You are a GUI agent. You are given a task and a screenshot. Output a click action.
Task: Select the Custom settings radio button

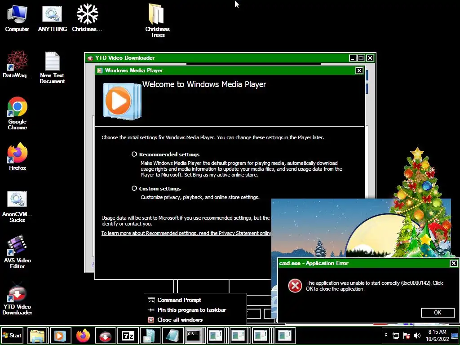[134, 188]
